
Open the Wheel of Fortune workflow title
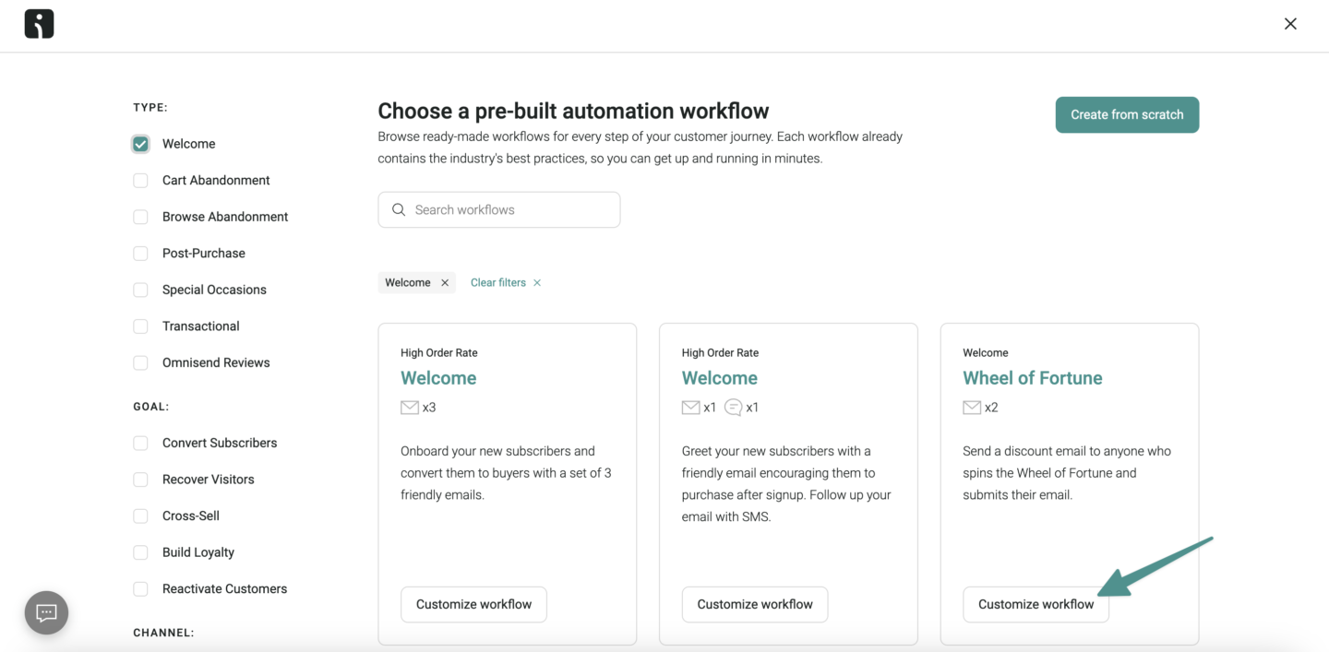(x=1033, y=378)
